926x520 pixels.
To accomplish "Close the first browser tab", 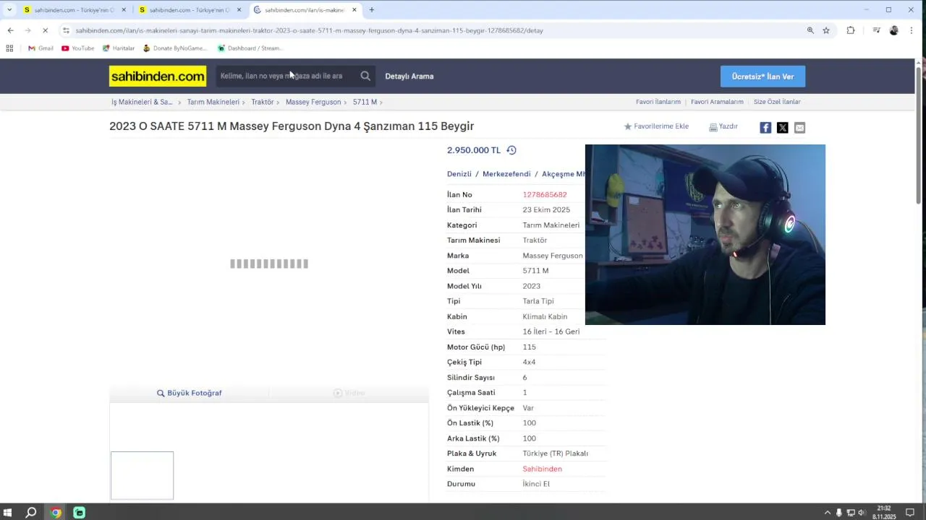I will tap(124, 10).
